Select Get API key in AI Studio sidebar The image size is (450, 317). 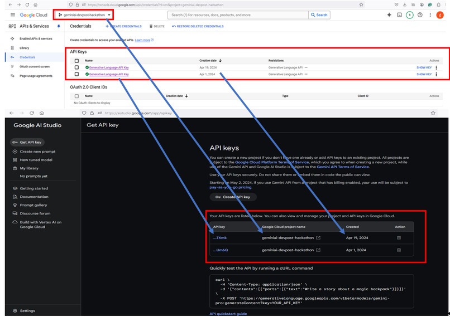pos(27,142)
